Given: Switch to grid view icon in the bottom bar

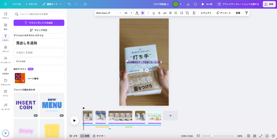Looking at the screenshot, I should coord(255,136).
